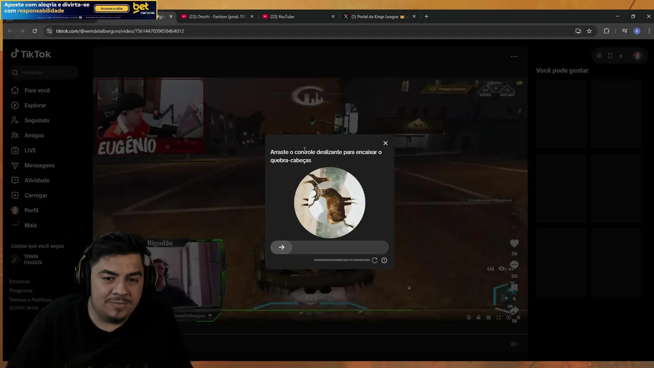Open the video three-dots options menu
This screenshot has height=368, width=654.
[x=514, y=57]
